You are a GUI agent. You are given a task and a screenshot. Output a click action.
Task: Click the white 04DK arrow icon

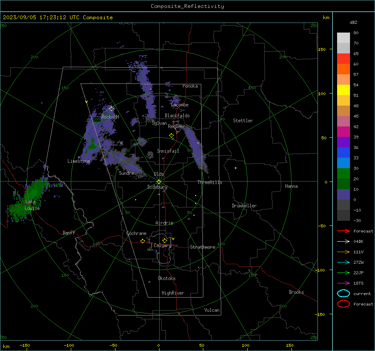(343, 241)
